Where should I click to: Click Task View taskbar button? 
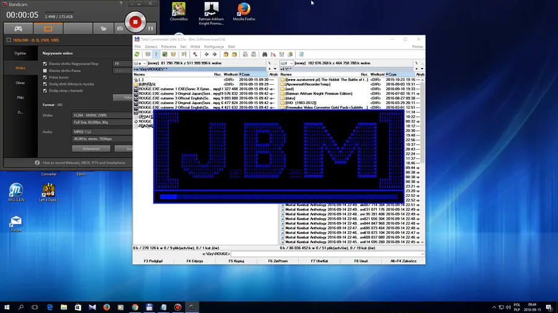pos(35,307)
